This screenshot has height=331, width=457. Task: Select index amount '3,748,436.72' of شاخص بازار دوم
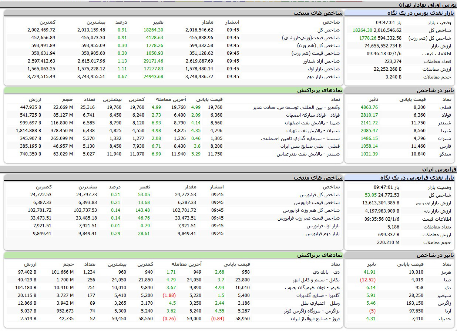(x=199, y=77)
